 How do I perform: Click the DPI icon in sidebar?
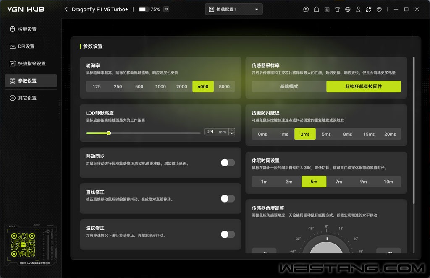12,46
